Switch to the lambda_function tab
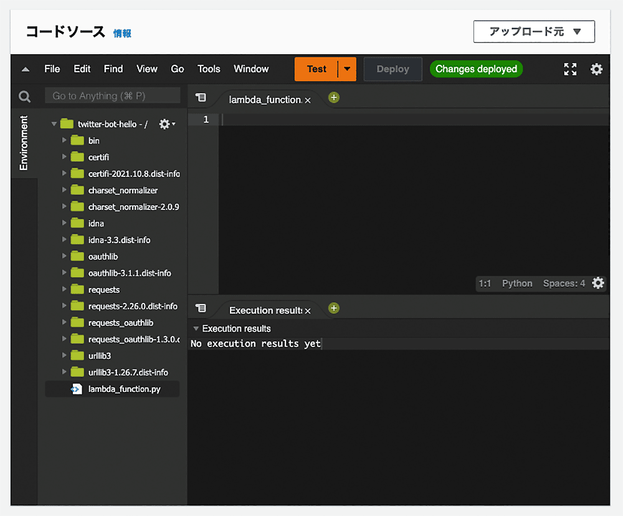Image resolution: width=623 pixels, height=516 pixels. point(265,100)
